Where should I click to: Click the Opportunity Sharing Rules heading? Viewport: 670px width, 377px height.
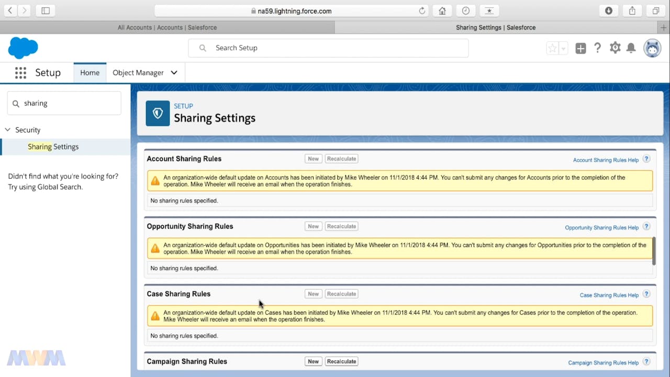tap(190, 226)
